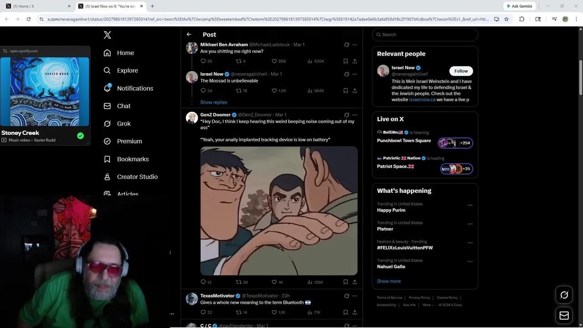Open Home in the left navigation
The image size is (583, 328).
point(119,53)
